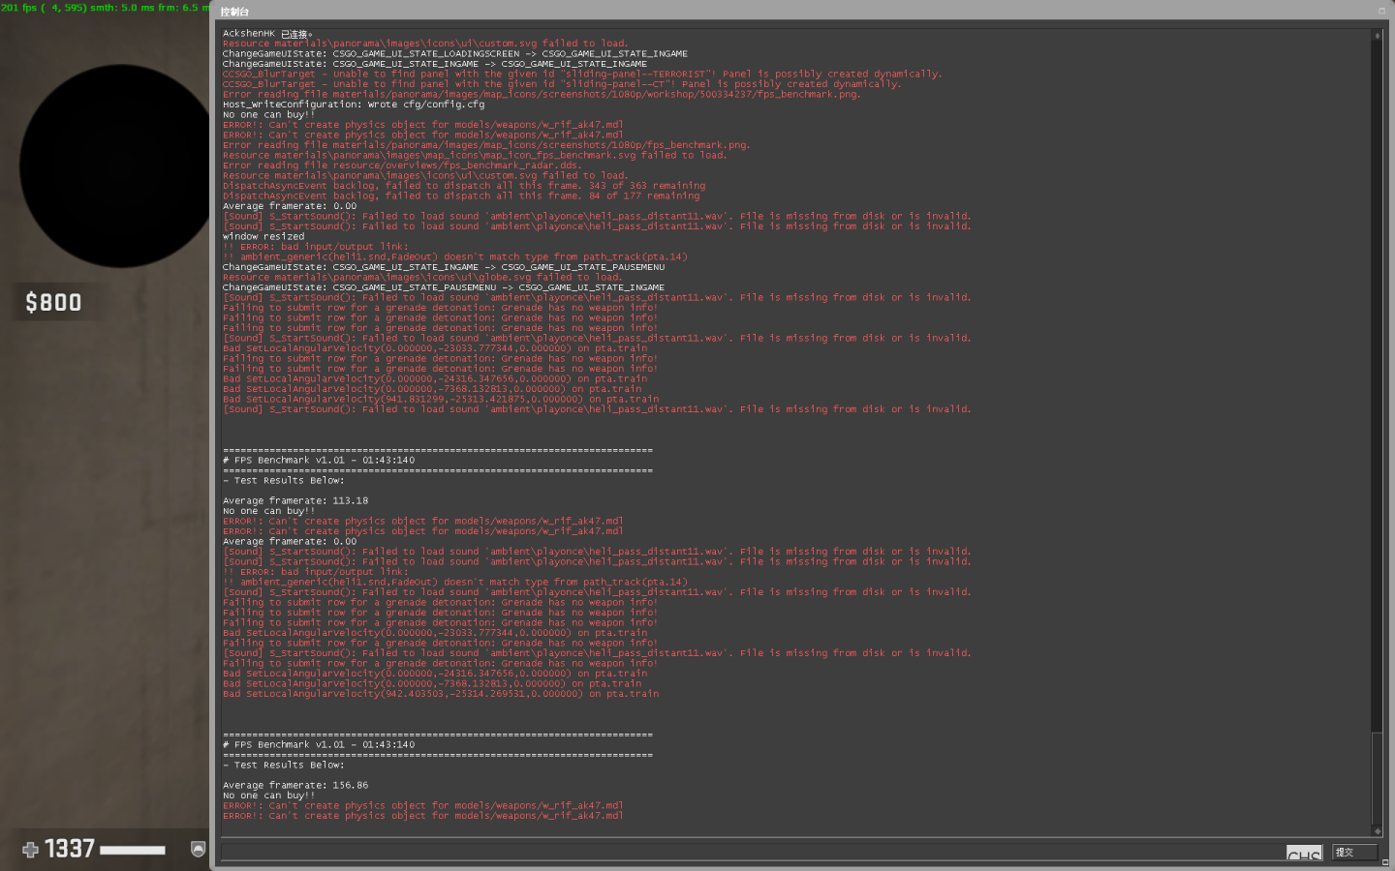Click the empty scrollbar track above the thumb
The width and height of the screenshot is (1395, 871).
click(1377, 387)
